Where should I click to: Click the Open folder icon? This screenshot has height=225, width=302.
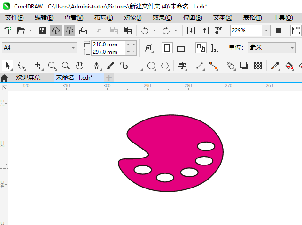21,30
